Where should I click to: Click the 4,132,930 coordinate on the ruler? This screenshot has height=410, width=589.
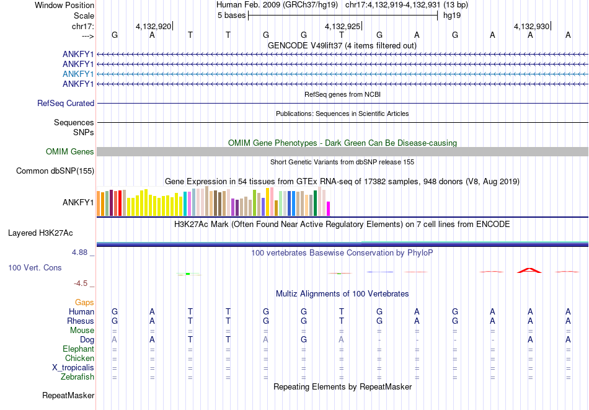coord(531,26)
